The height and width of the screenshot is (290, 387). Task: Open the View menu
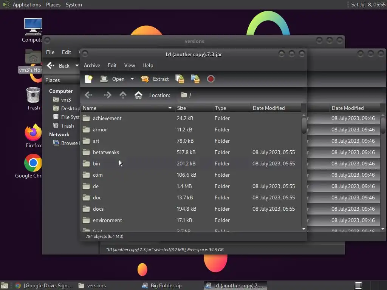point(130,65)
